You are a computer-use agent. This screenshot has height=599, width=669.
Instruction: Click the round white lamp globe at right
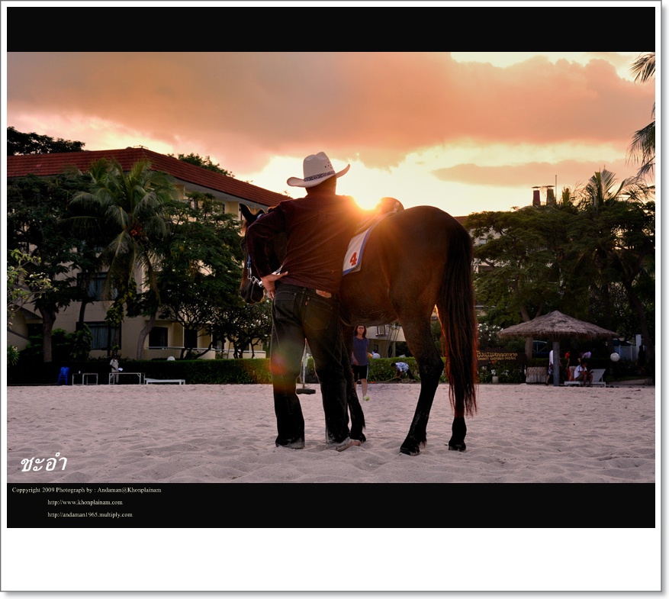click(x=614, y=357)
